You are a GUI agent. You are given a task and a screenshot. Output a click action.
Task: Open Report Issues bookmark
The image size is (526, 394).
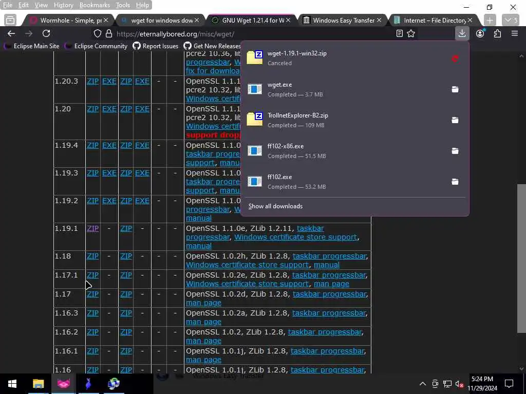coord(155,46)
